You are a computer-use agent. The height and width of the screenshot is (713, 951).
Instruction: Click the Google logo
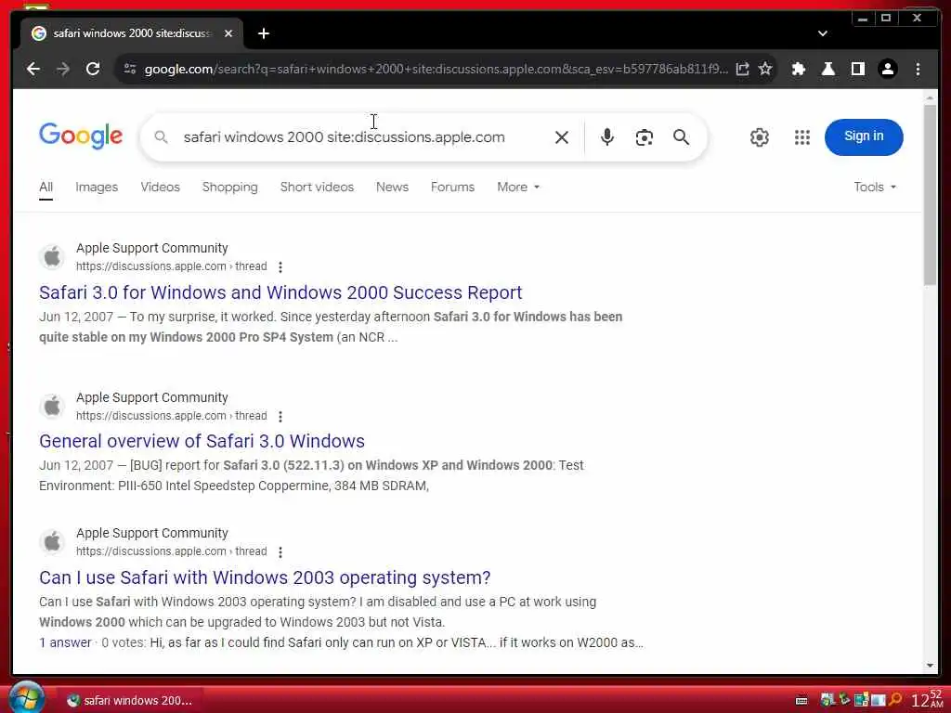[81, 136]
